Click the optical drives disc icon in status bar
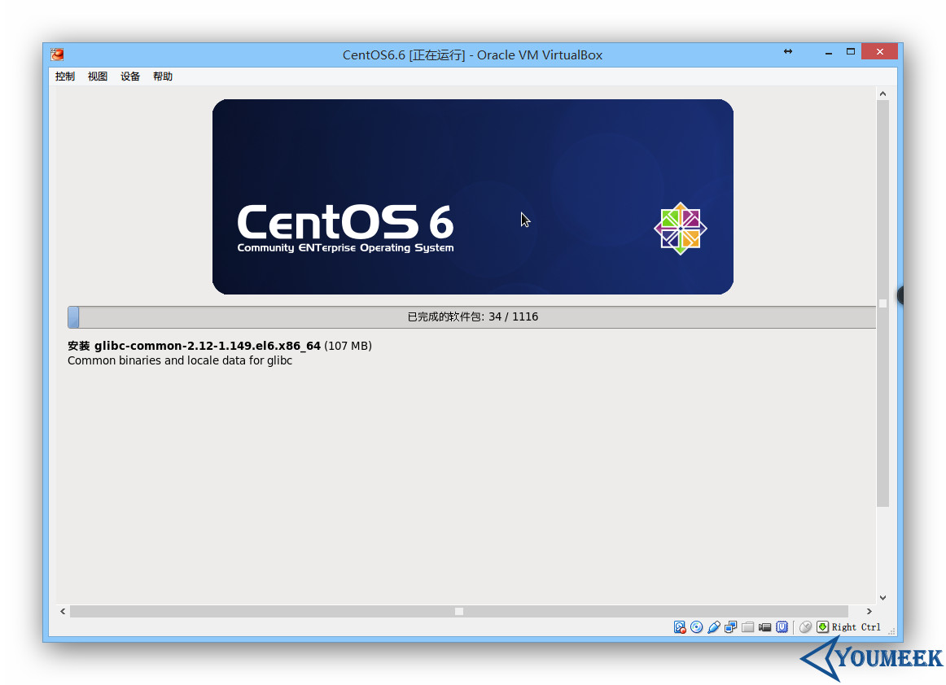946x685 pixels. point(697,626)
